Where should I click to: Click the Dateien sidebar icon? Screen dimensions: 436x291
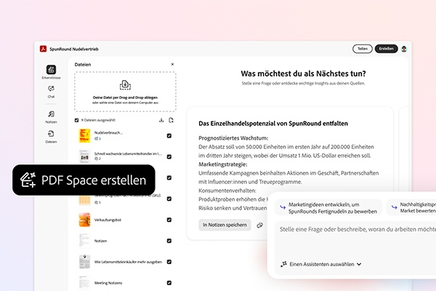click(x=51, y=136)
